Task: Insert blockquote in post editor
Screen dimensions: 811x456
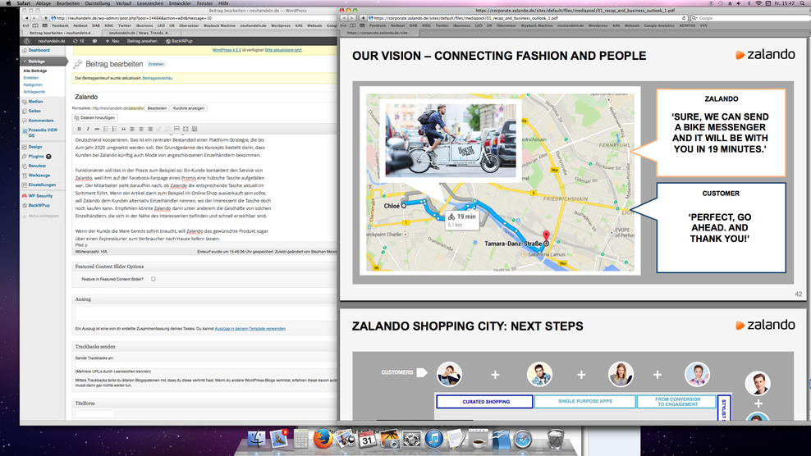Action: (x=123, y=129)
